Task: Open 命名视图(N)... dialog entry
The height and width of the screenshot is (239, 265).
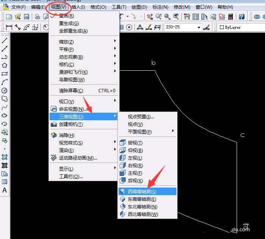Action: click(84, 109)
